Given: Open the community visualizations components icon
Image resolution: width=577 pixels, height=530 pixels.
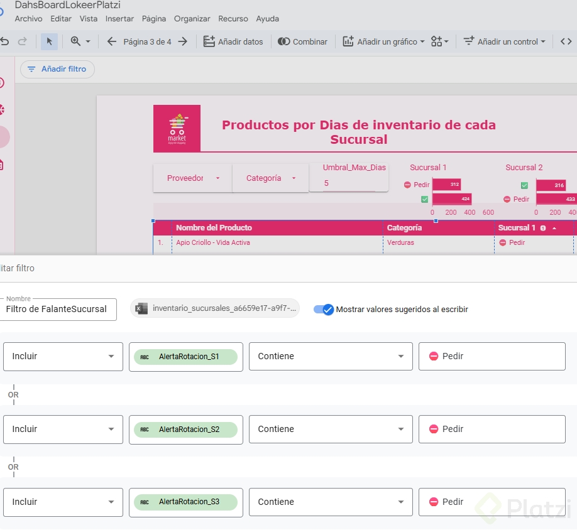Looking at the screenshot, I should coord(439,41).
